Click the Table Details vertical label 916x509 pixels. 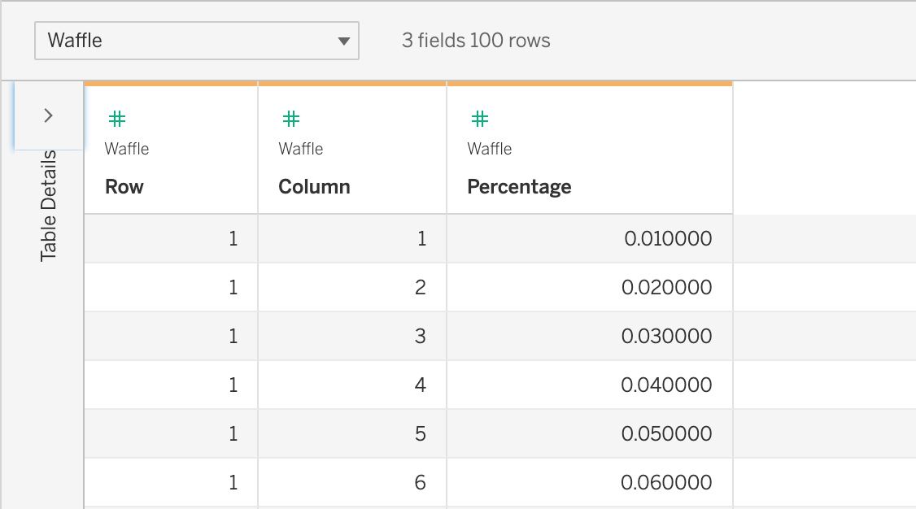click(49, 205)
